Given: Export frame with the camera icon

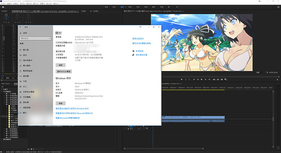Looking at the screenshot, I should 222,79.
